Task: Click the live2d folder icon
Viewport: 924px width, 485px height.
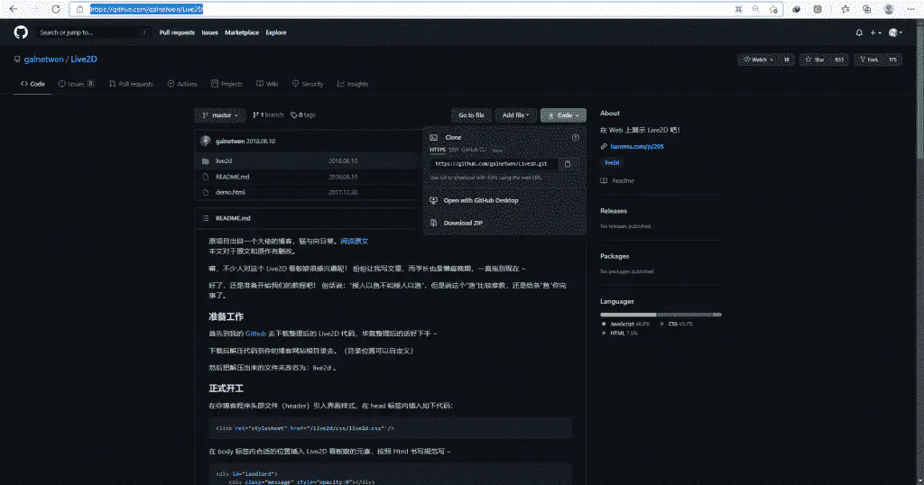Action: (x=206, y=160)
